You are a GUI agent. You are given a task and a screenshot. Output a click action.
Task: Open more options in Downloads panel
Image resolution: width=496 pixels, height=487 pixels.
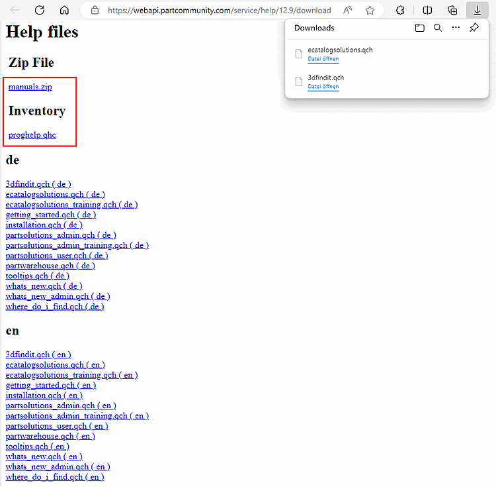point(456,28)
